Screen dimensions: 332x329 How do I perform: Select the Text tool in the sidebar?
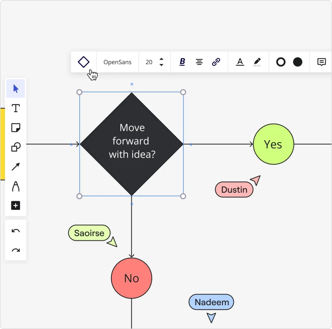(x=16, y=108)
